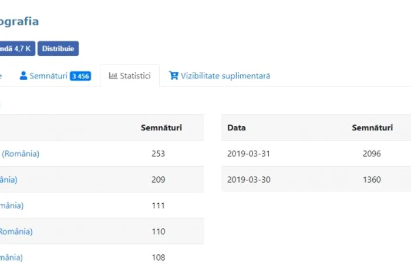The height and width of the screenshot is (266, 411).
Task: Select the 253 signatures value
Action: pos(159,154)
